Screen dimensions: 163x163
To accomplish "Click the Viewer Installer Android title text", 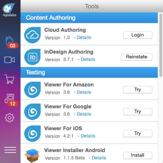I will (x=74, y=150).
